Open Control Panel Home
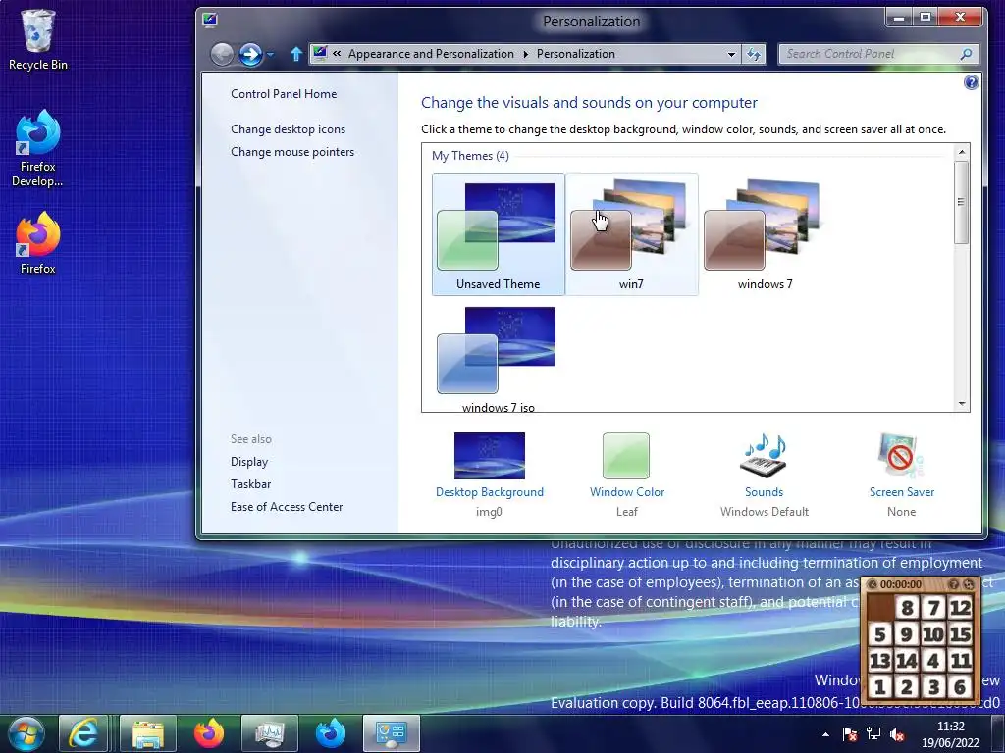The image size is (1005, 753). [x=284, y=94]
